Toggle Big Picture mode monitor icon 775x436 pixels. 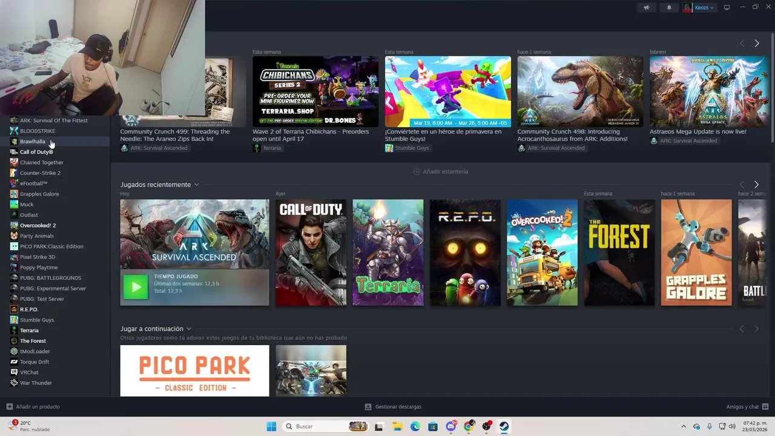point(727,7)
